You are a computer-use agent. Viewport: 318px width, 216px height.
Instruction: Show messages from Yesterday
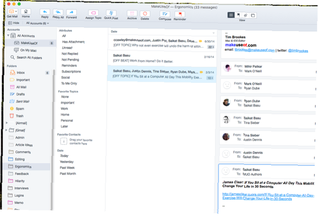coord(66,162)
